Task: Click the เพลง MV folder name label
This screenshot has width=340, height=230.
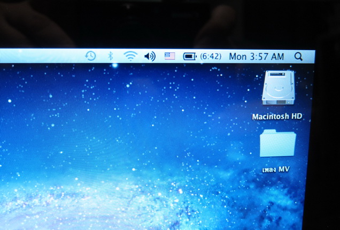Action: click(x=276, y=170)
